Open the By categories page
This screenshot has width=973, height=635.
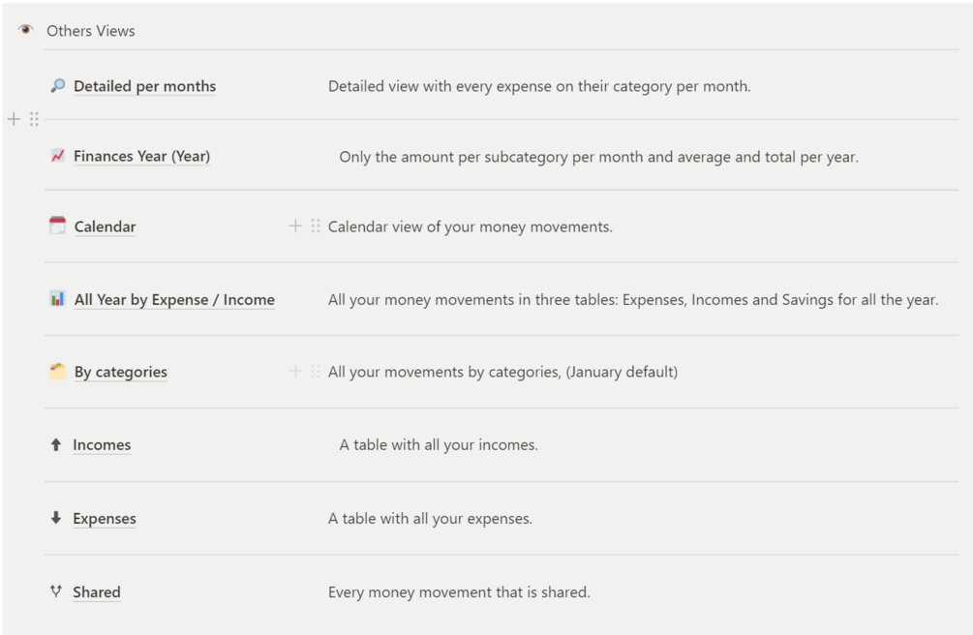[x=120, y=372]
